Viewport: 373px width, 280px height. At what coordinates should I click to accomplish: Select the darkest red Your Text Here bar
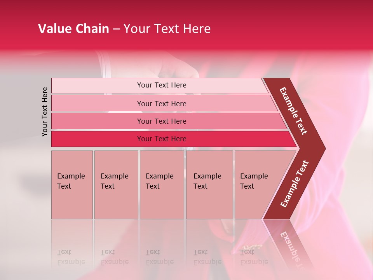click(174, 139)
